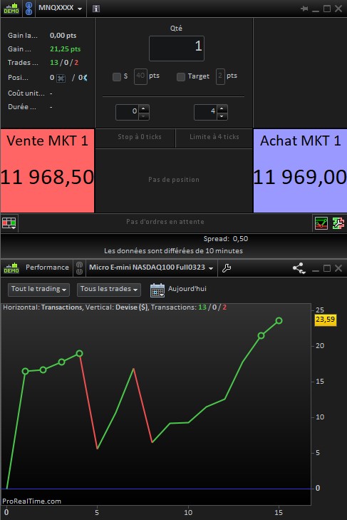347x520 pixels.
Task: Click the quantity input field
Action: (x=177, y=49)
